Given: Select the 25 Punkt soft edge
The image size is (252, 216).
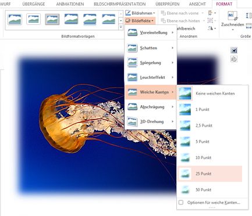Looking at the screenshot, I should pyautogui.click(x=210, y=174).
